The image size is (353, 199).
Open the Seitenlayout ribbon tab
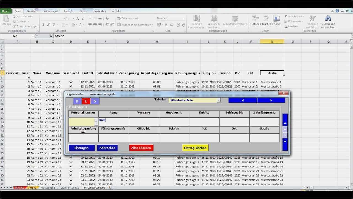50,11
